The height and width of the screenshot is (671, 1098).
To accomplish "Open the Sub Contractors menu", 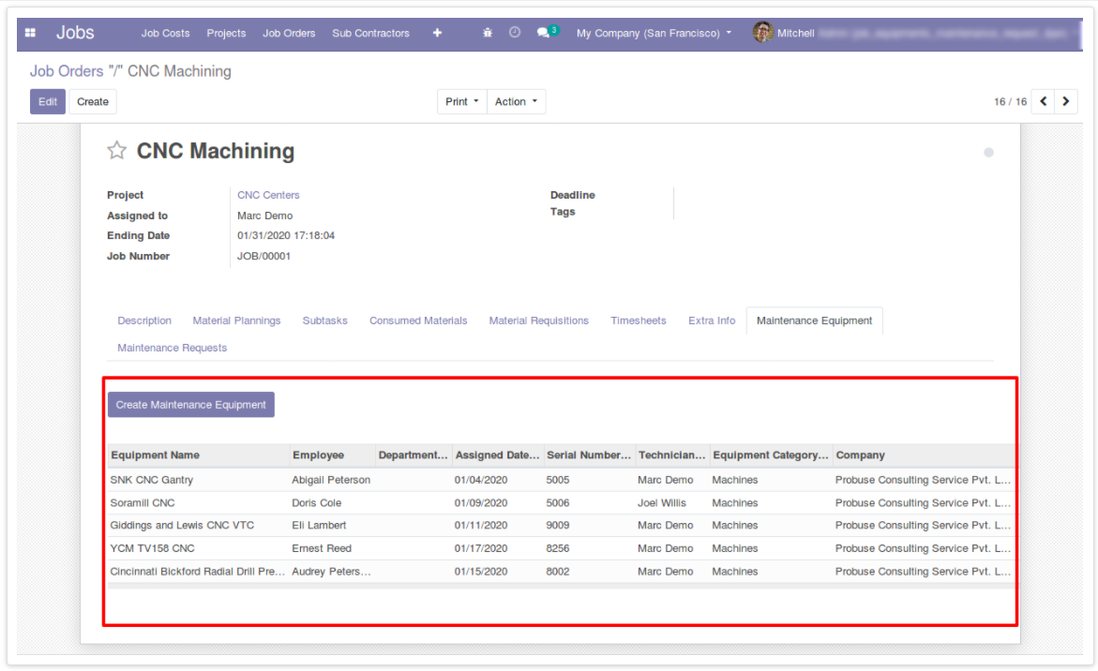I will pyautogui.click(x=370, y=33).
